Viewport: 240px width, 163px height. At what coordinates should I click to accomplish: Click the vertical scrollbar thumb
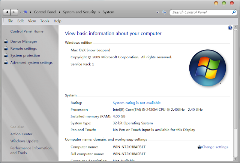point(235,80)
